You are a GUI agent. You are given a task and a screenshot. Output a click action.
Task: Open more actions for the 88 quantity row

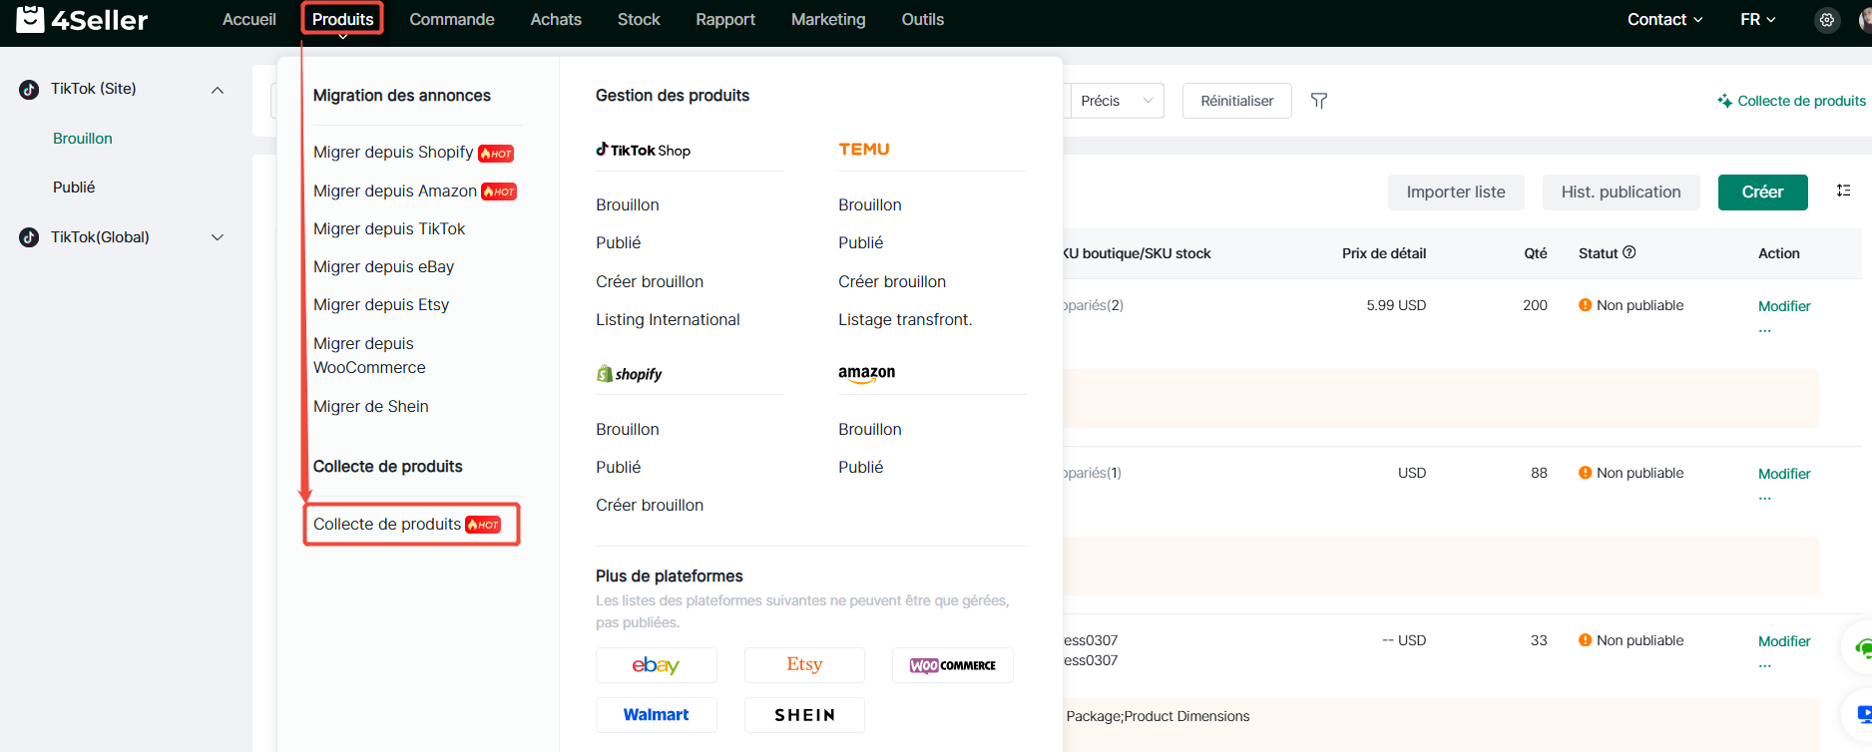[x=1765, y=498]
